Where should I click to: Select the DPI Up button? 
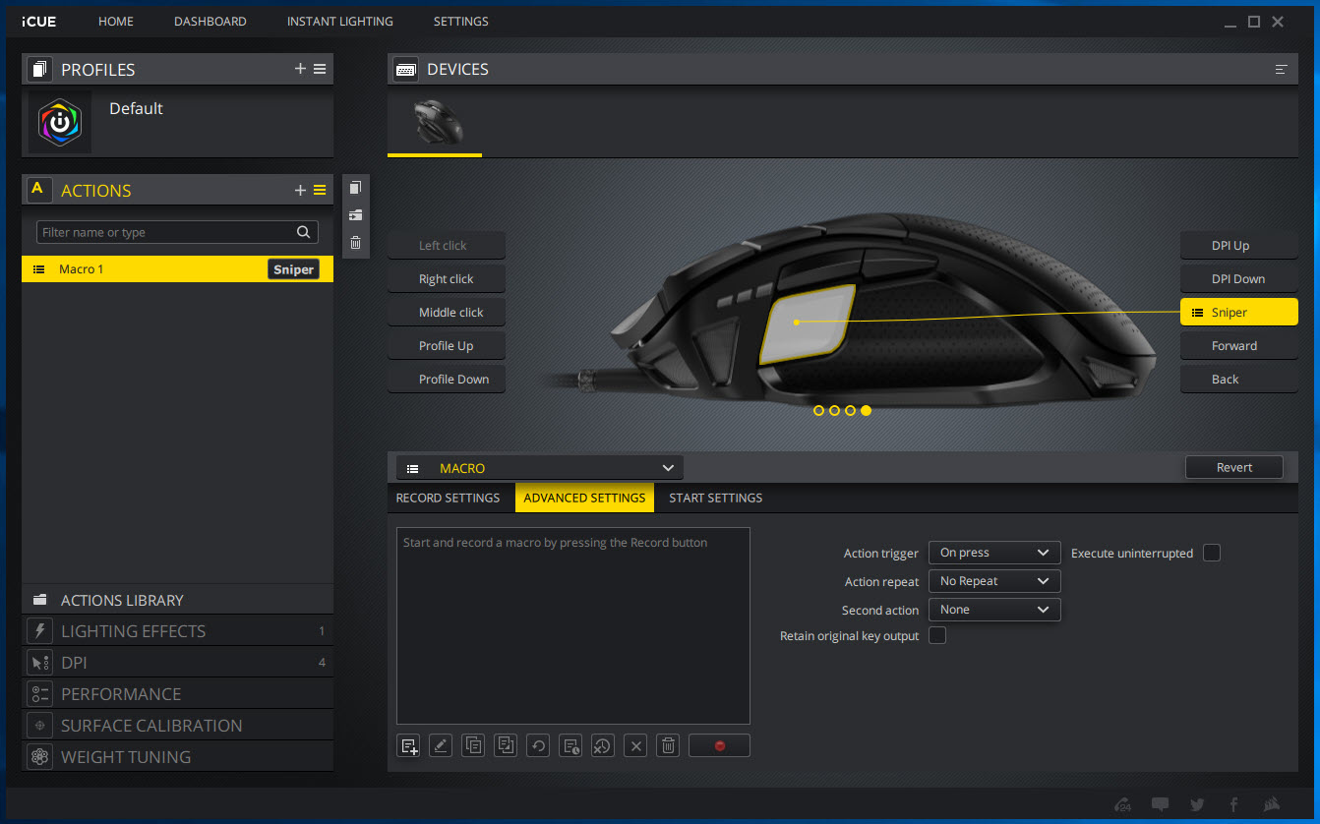pos(1239,246)
